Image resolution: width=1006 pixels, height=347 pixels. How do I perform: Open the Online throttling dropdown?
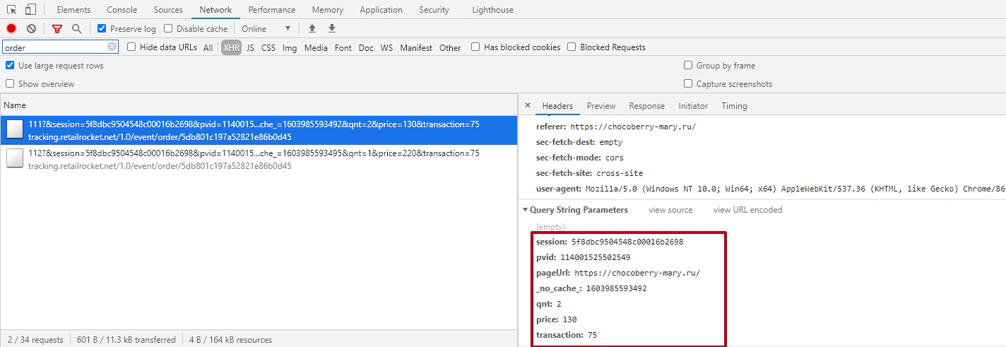(266, 28)
